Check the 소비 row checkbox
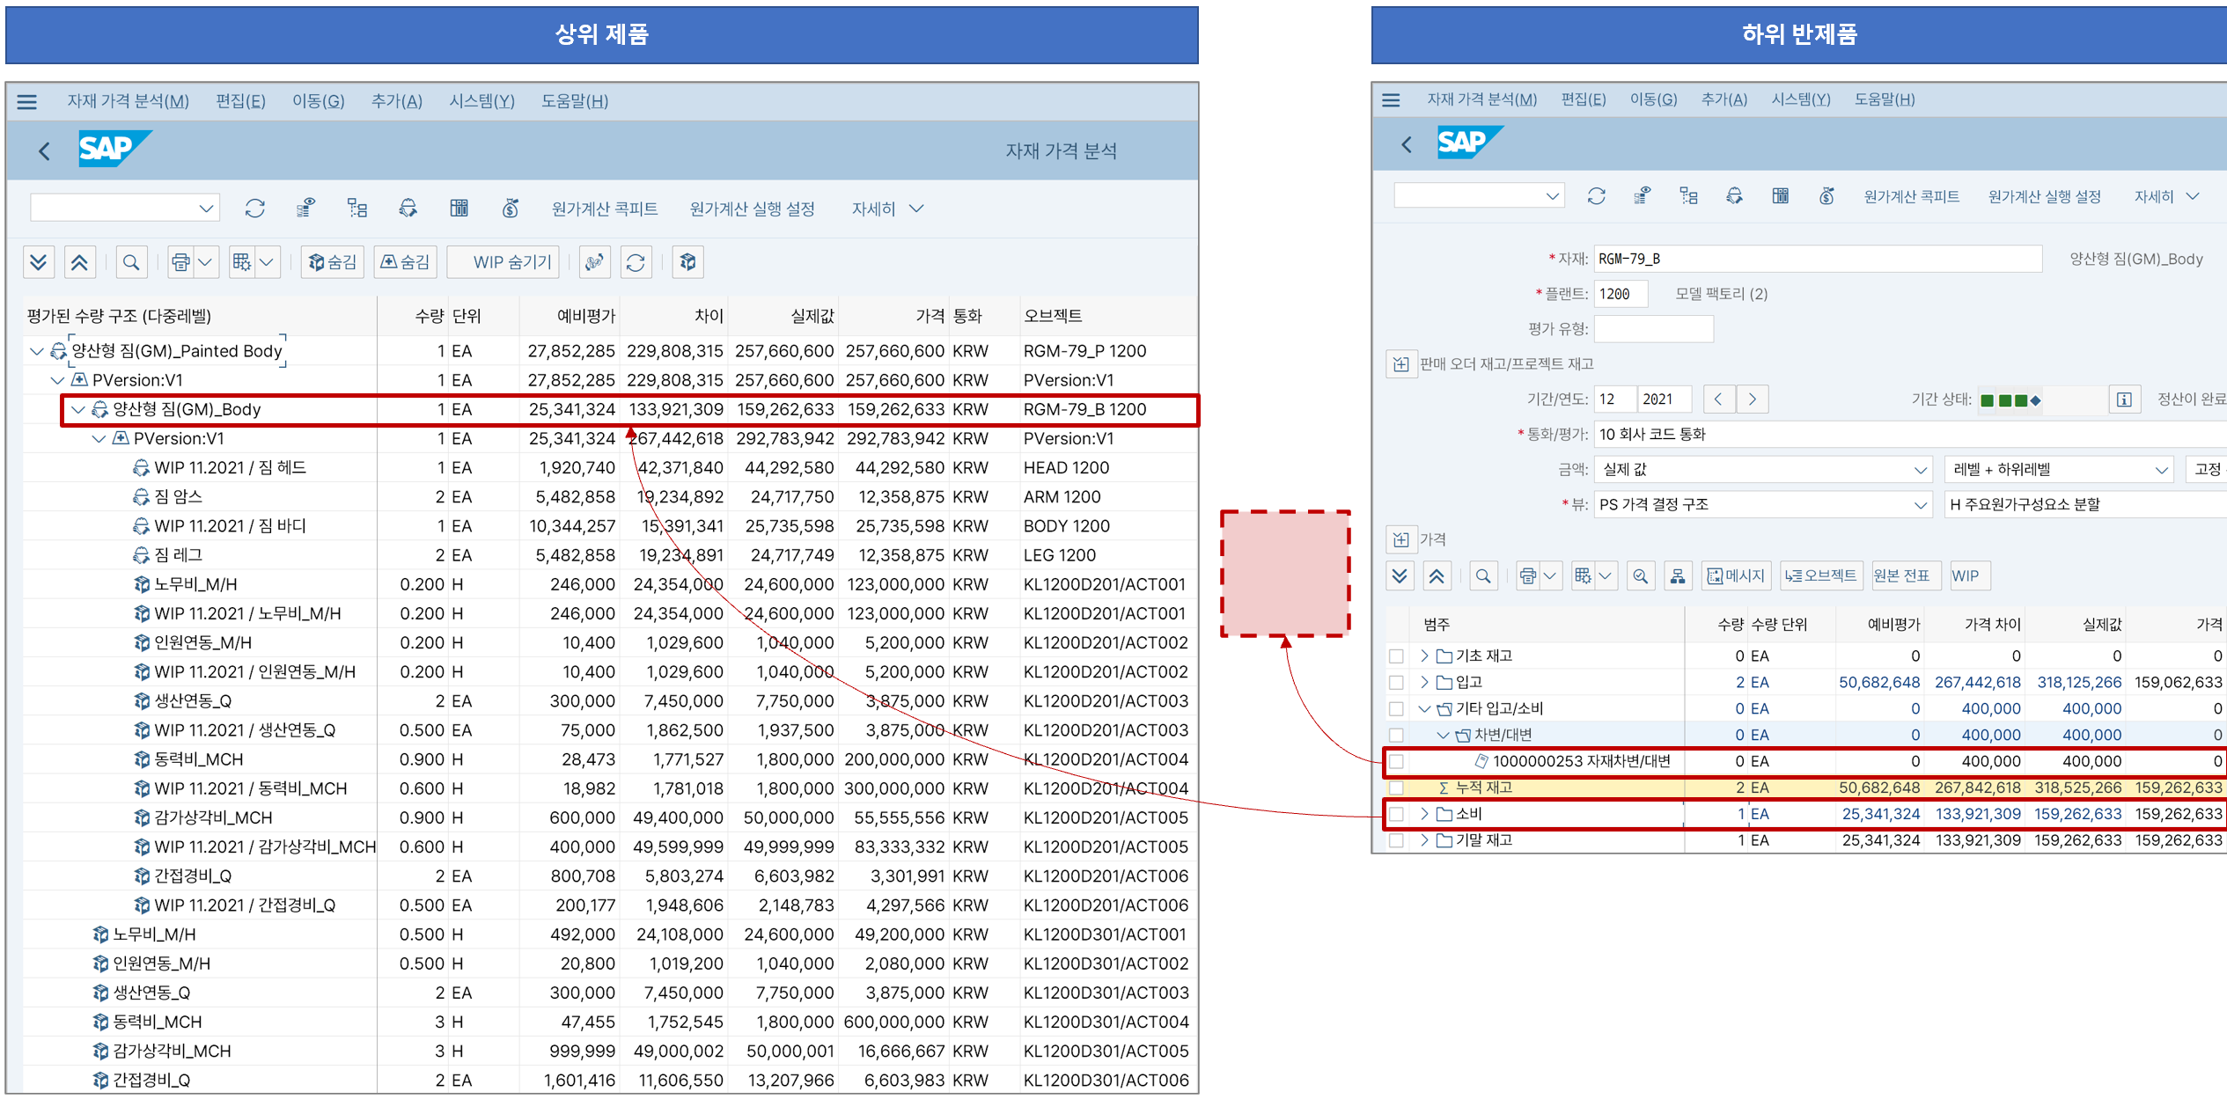Image resolution: width=2227 pixels, height=1099 pixels. pos(1396,815)
